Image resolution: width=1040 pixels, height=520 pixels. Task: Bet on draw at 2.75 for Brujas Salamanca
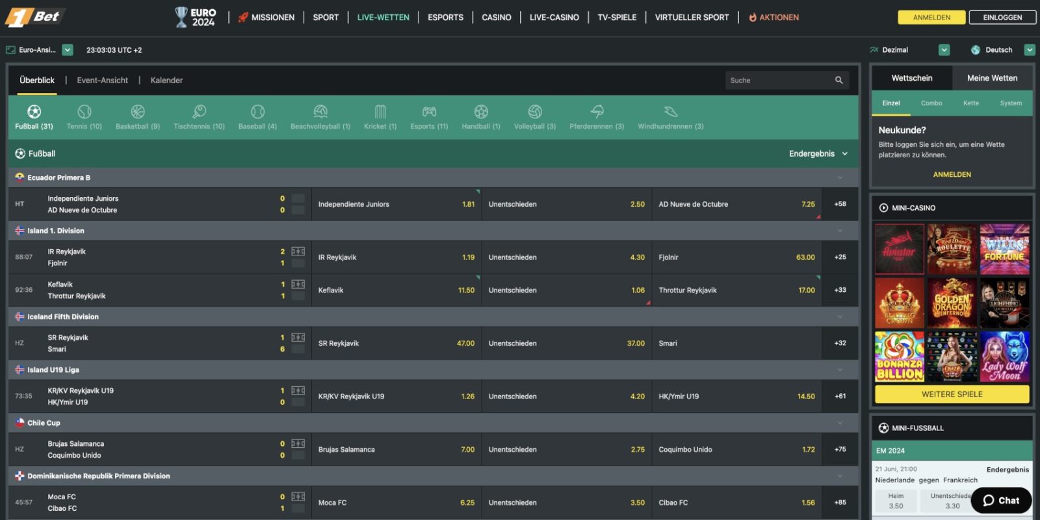point(567,450)
